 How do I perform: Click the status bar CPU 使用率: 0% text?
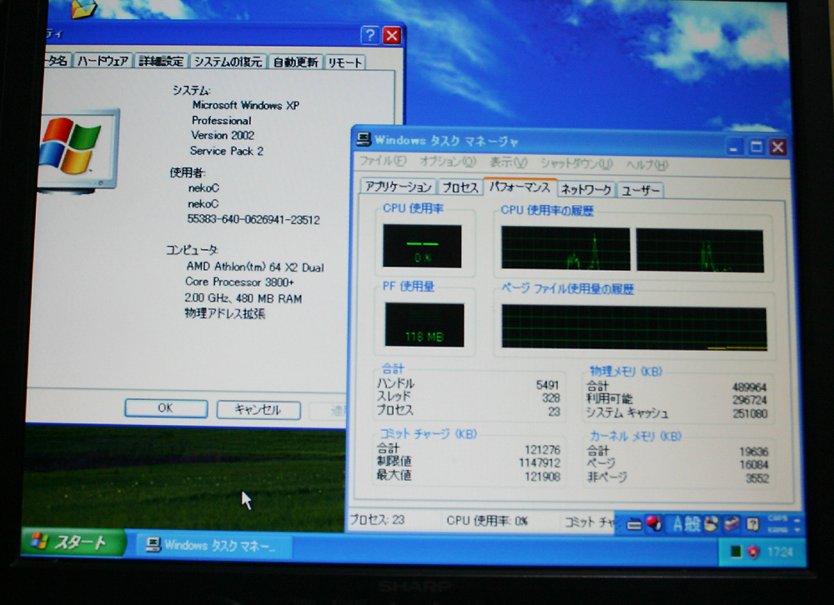coord(487,521)
